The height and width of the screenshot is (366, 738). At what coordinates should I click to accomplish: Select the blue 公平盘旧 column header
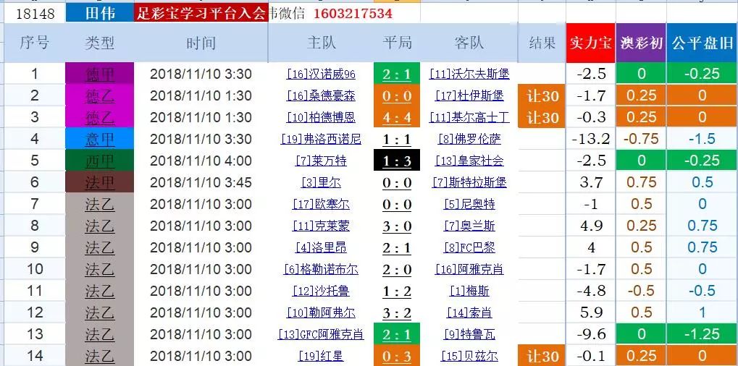703,43
